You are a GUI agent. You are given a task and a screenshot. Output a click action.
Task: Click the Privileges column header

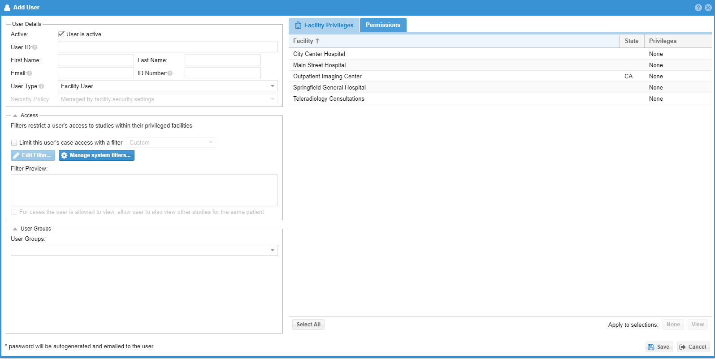[678, 41]
